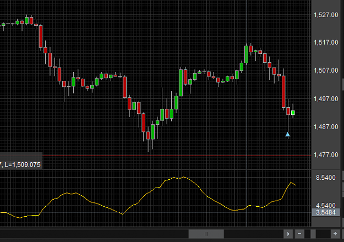The width and height of the screenshot is (344, 242).
Task: Click the 8.5400 indicator axis label
Action: point(326,178)
